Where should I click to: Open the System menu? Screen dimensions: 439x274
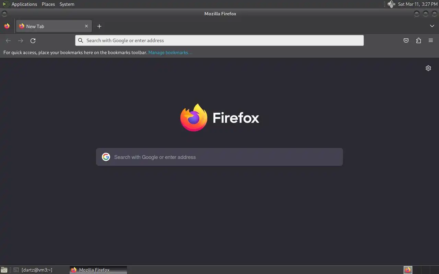coord(67,4)
